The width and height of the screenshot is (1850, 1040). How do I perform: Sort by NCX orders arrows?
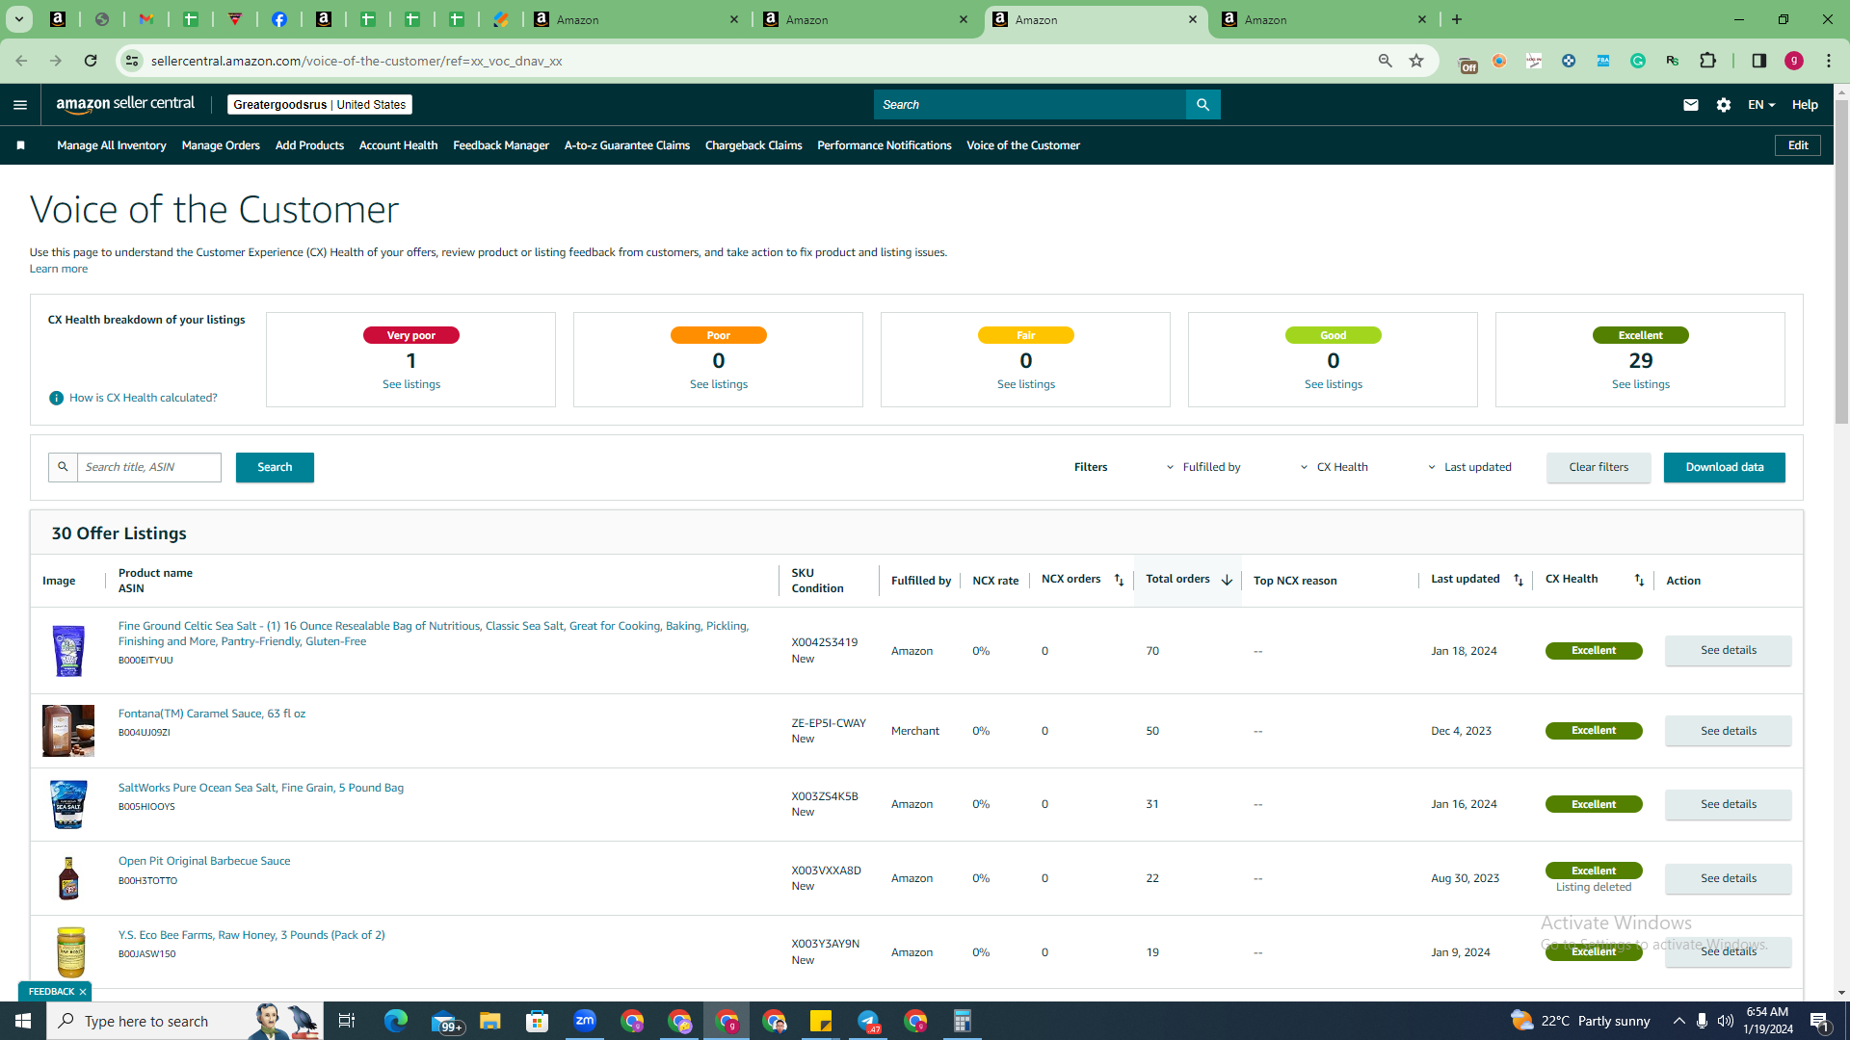click(1119, 580)
